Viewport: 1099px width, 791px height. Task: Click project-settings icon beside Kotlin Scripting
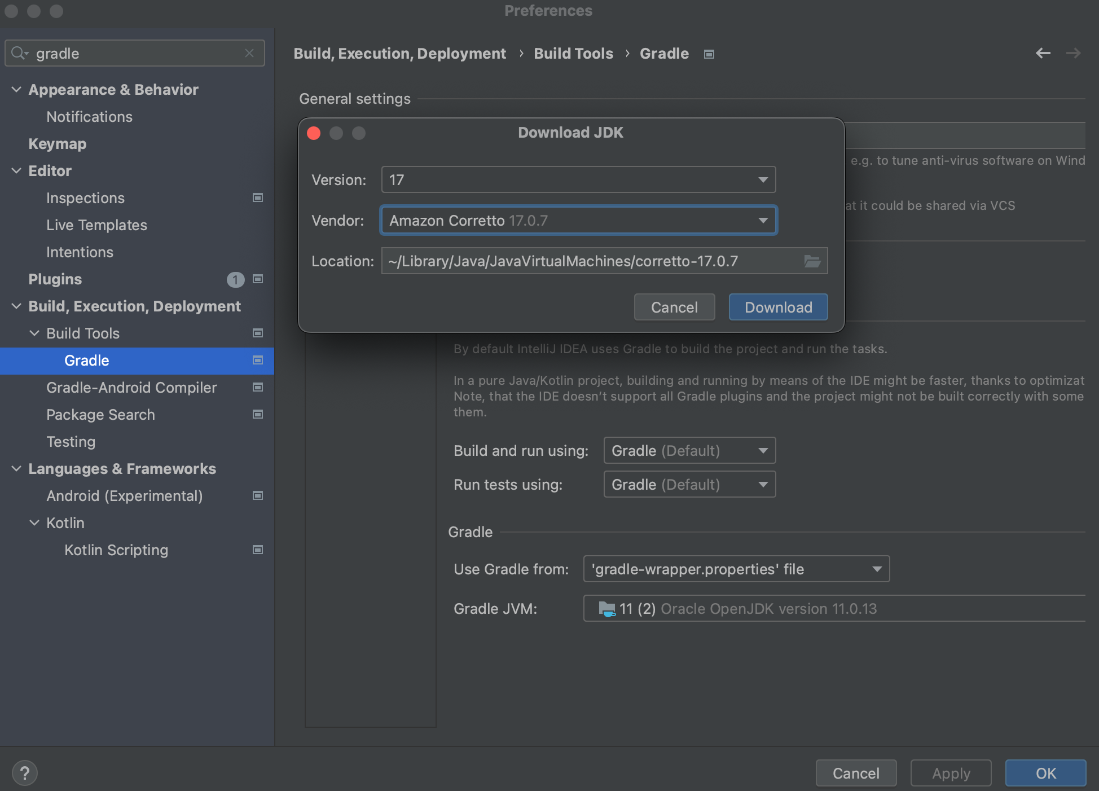pyautogui.click(x=258, y=550)
